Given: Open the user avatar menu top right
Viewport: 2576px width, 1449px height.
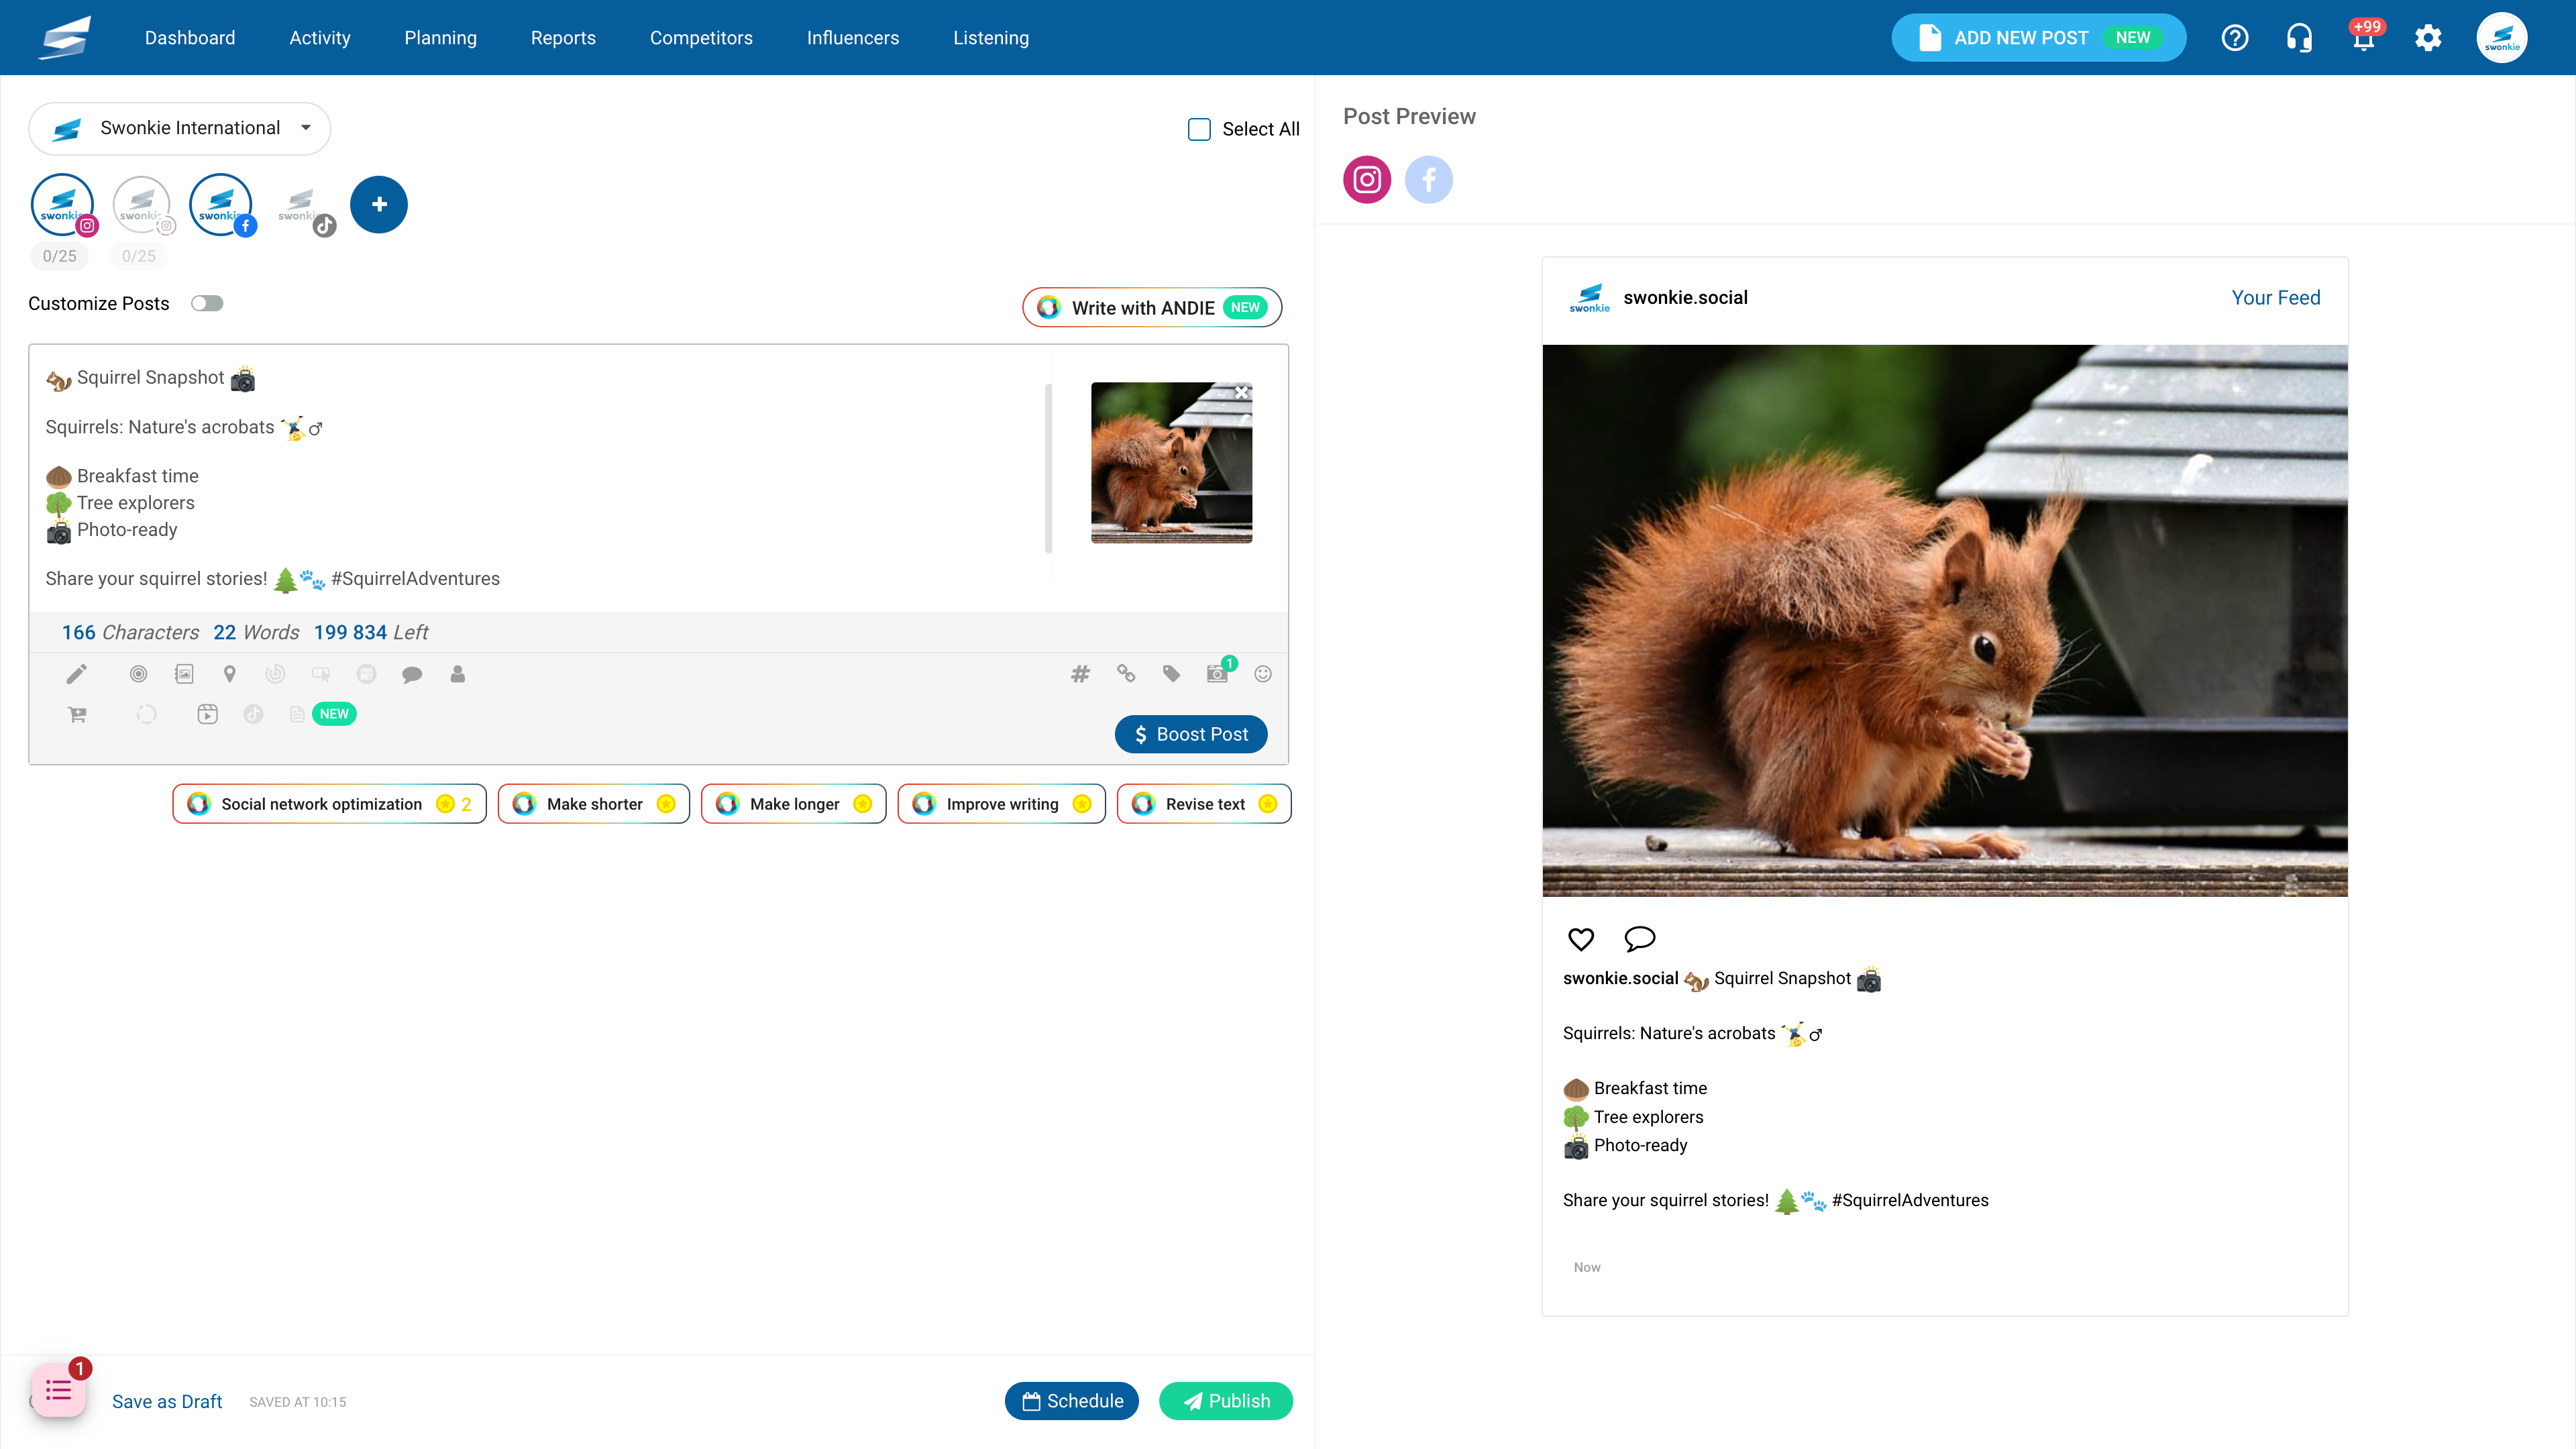Looking at the screenshot, I should 2502,38.
